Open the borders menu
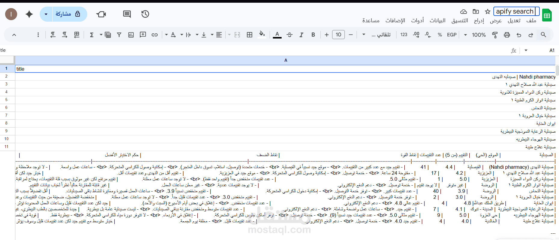The width and height of the screenshot is (559, 240). coord(249,35)
